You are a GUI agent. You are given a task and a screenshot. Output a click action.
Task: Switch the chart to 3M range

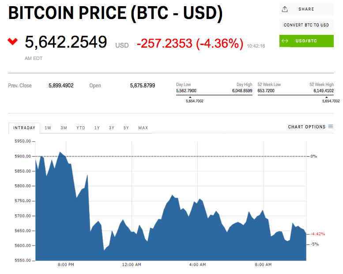[x=64, y=128]
